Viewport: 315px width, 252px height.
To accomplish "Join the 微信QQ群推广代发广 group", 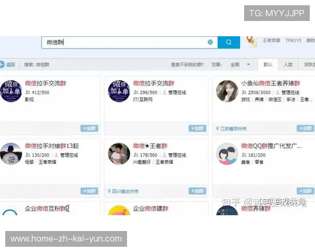I will [306, 191].
